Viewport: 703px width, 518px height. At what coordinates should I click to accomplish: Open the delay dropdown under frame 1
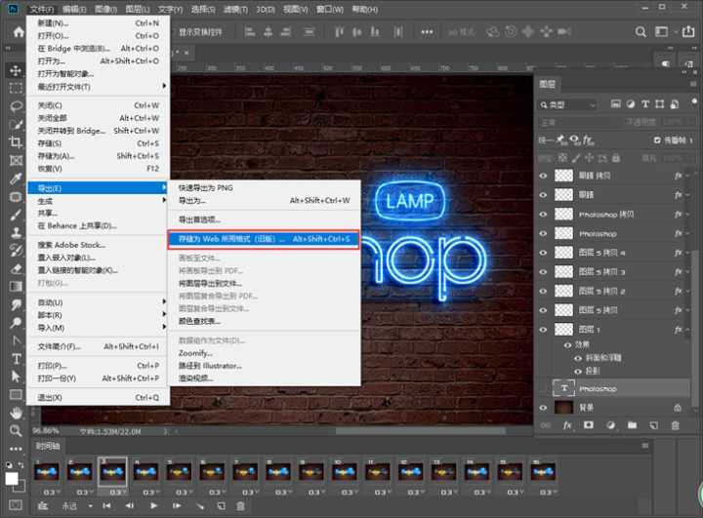[51, 493]
